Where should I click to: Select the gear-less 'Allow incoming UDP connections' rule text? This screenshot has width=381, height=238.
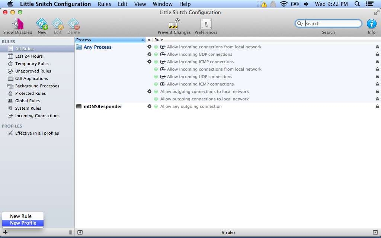pos(199,77)
